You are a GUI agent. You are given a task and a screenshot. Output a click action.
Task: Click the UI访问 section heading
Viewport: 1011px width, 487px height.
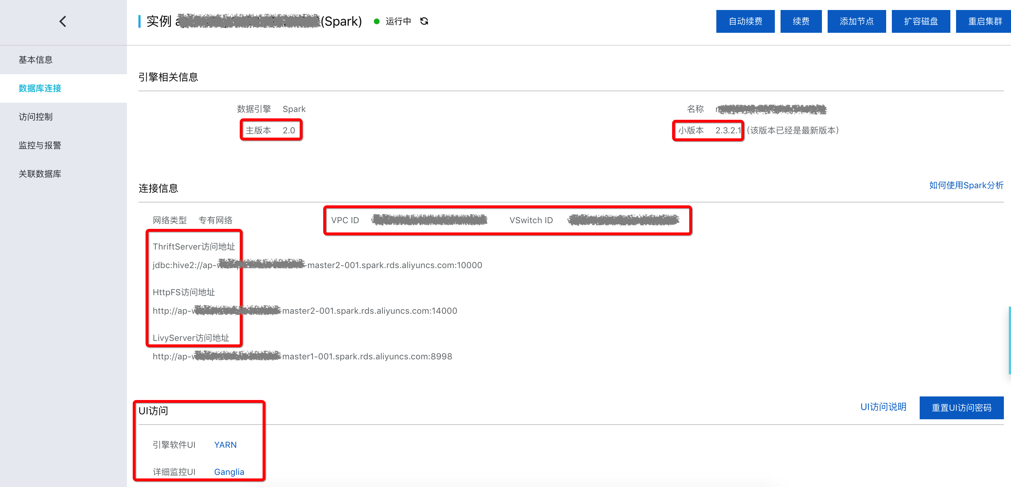153,411
